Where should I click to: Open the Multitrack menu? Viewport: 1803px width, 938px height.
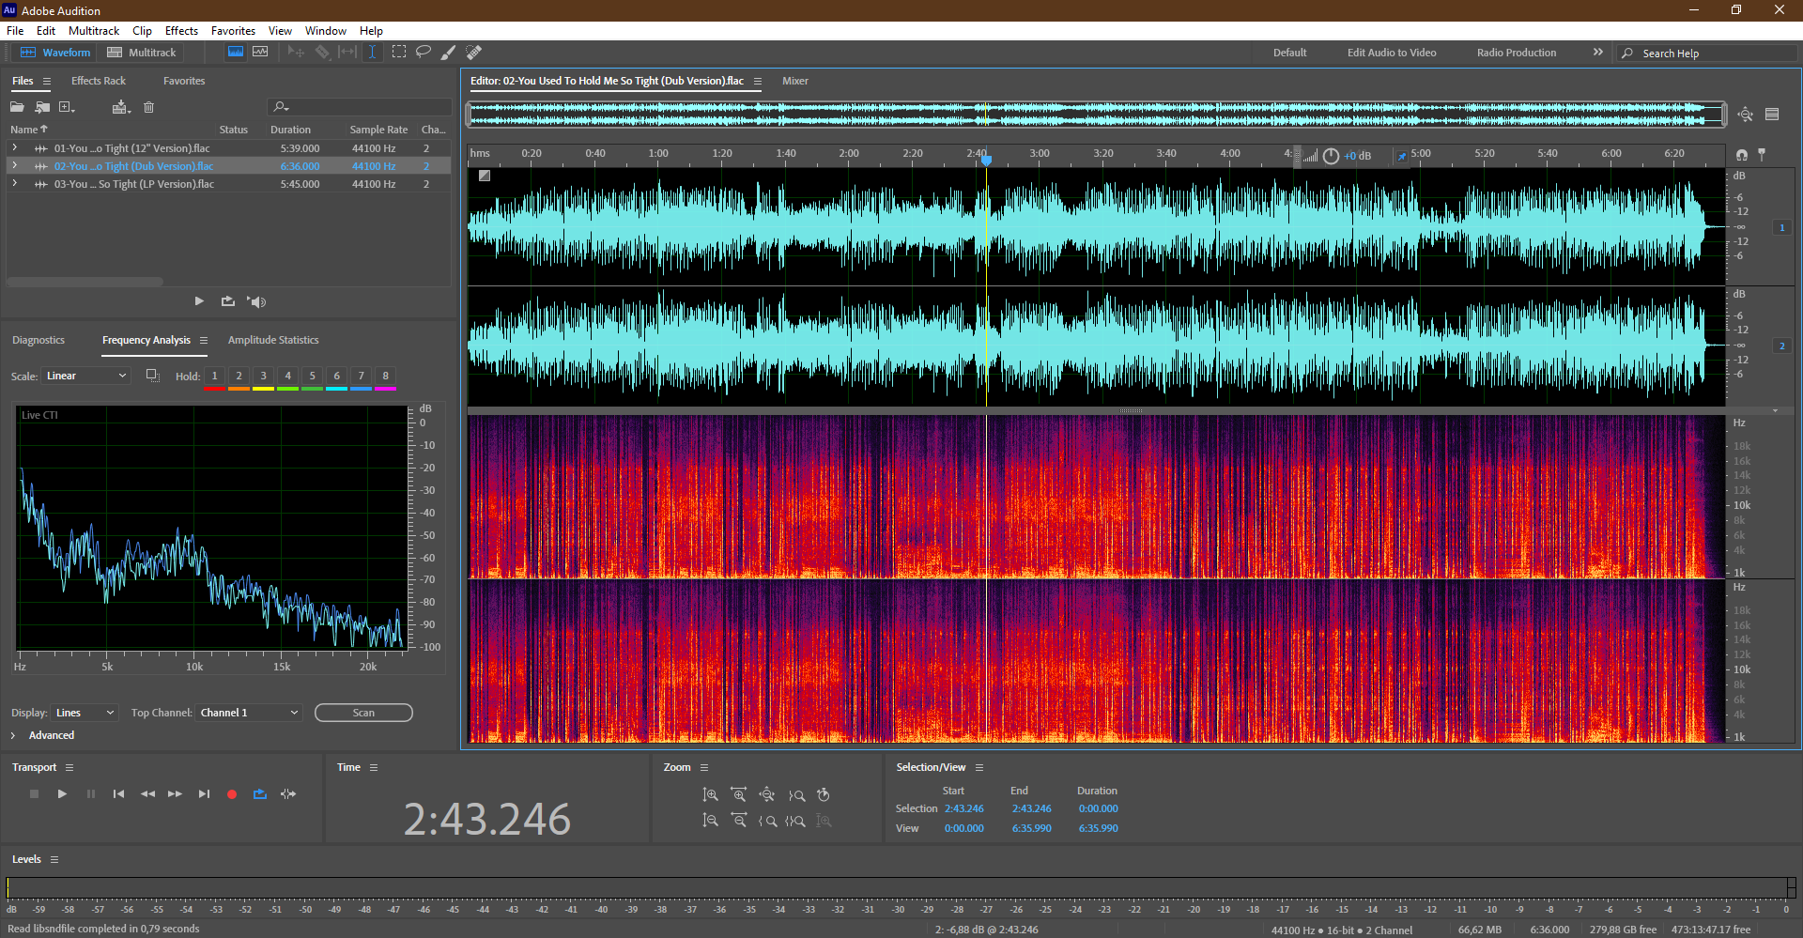tap(94, 31)
